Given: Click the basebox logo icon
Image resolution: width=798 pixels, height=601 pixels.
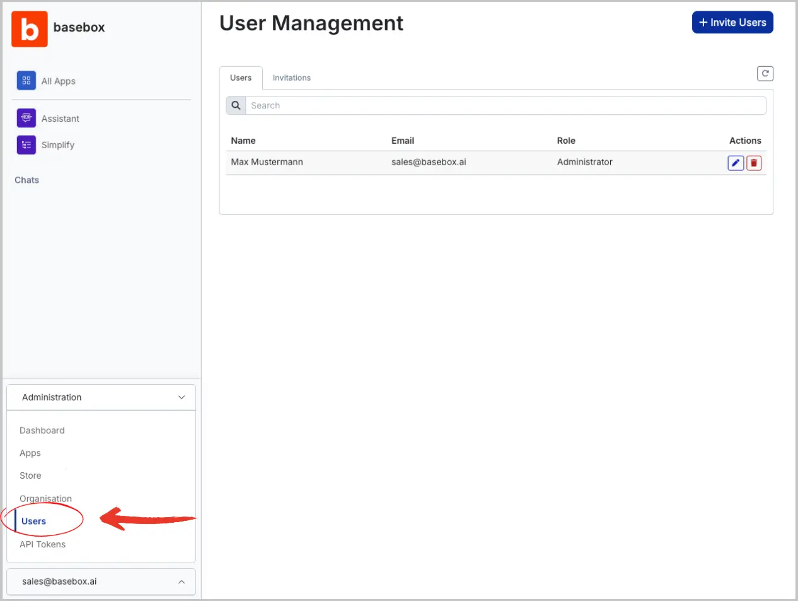Looking at the screenshot, I should coord(30,29).
